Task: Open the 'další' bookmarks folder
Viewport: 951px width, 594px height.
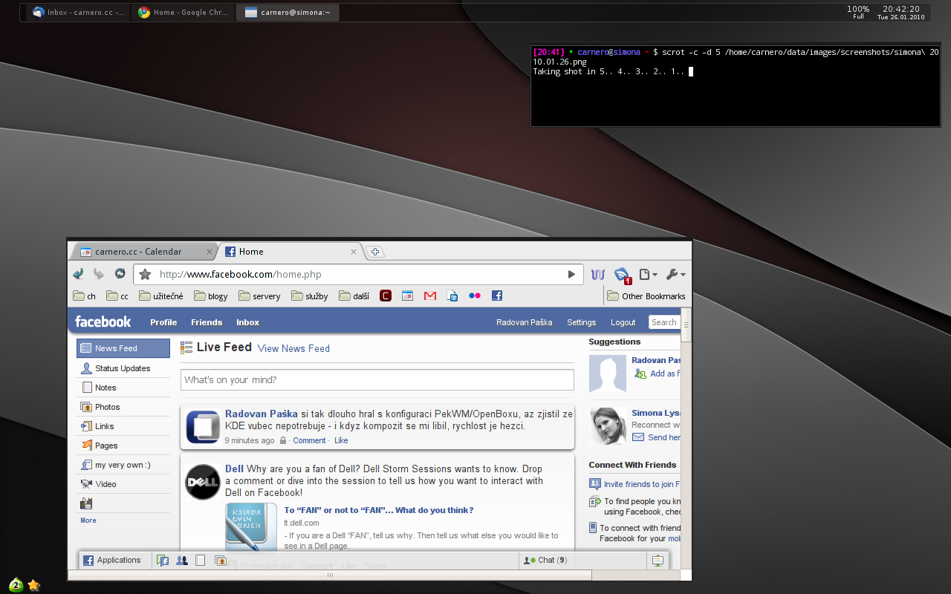Action: [354, 296]
